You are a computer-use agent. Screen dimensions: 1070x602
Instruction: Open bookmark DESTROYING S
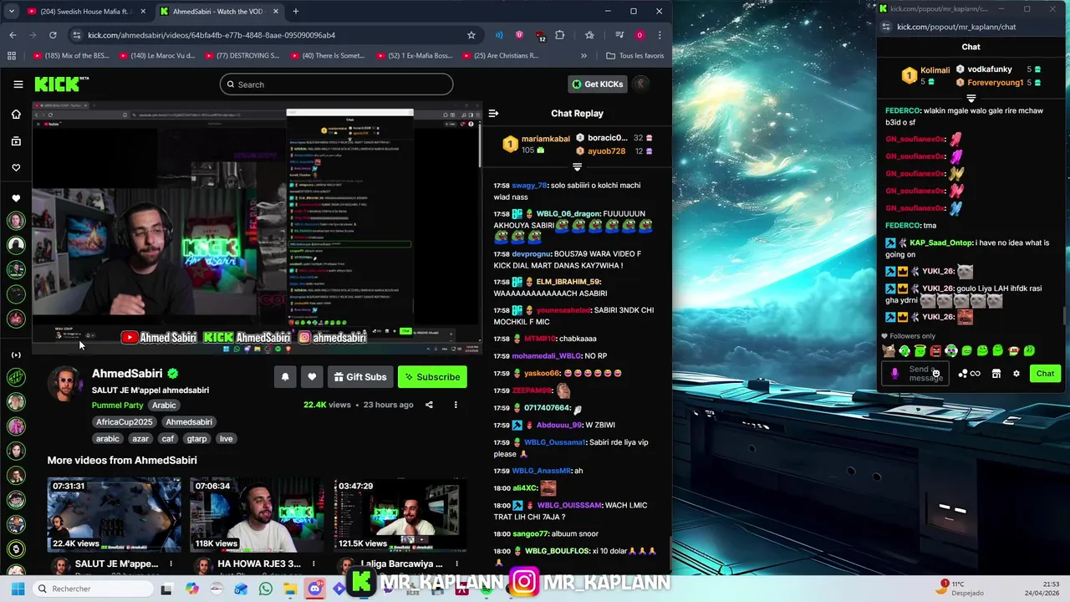(242, 56)
